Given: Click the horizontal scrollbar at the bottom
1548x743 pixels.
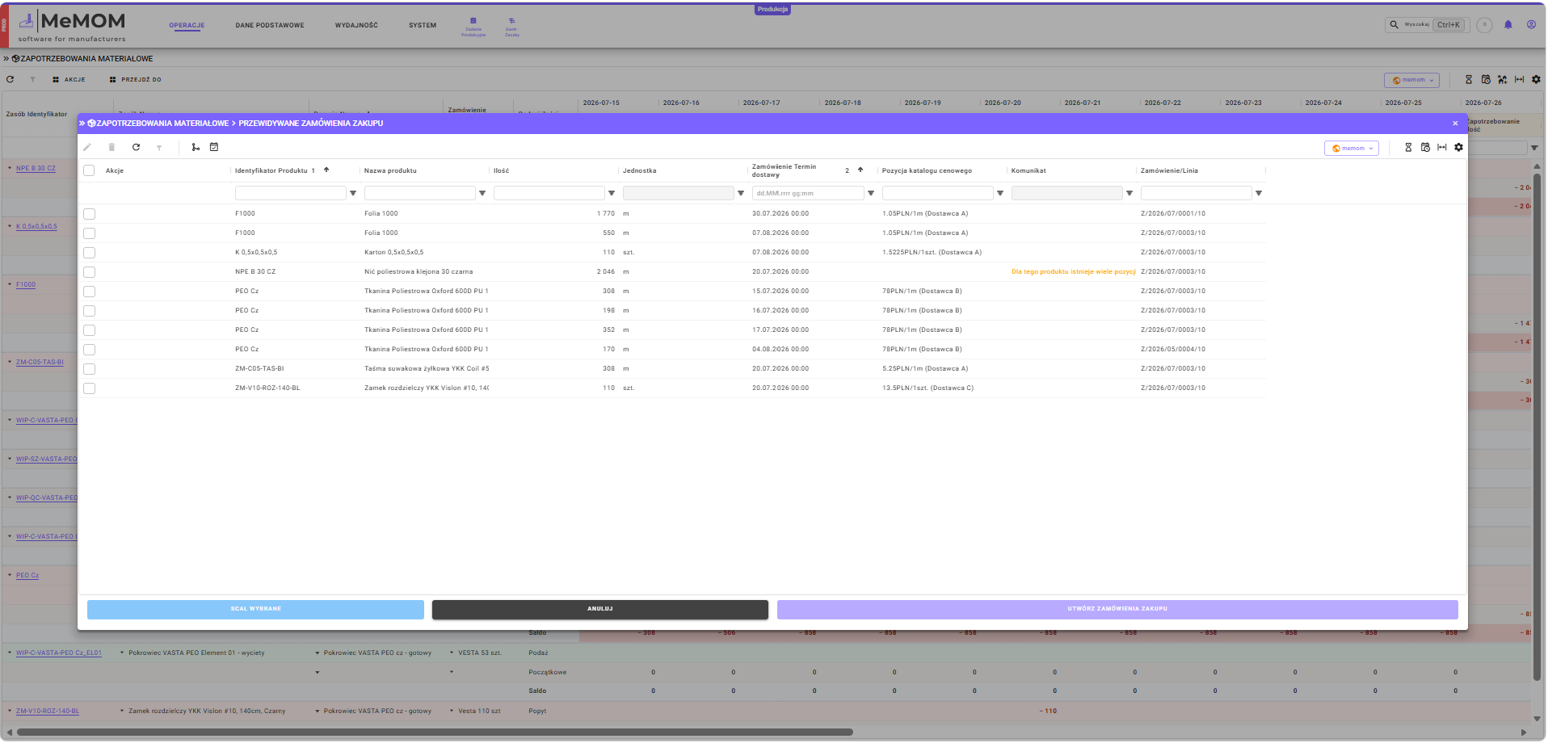Looking at the screenshot, I should pyautogui.click(x=435, y=733).
